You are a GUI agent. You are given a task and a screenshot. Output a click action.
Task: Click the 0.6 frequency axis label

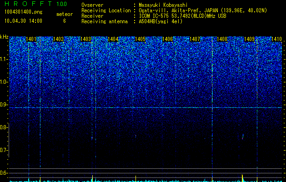pos(3,173)
